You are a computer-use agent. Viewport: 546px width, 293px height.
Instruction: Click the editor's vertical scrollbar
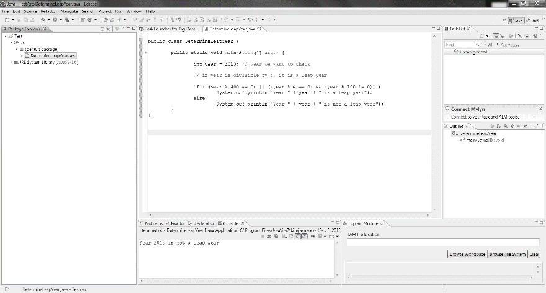pyautogui.click(x=434, y=122)
